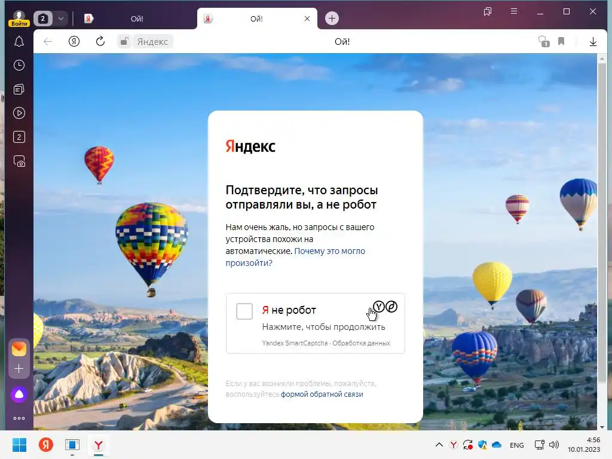Open the video player sidebar icon

pyautogui.click(x=19, y=113)
